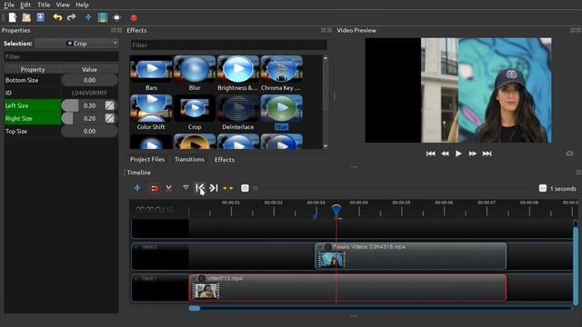Export the video with the red record icon
The image size is (582, 327).
pyautogui.click(x=134, y=17)
